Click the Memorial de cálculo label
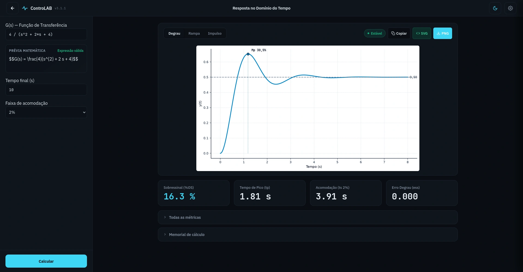The image size is (523, 272). click(187, 235)
